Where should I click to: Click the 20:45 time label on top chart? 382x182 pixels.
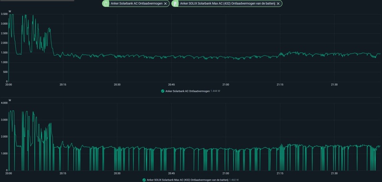171,85
